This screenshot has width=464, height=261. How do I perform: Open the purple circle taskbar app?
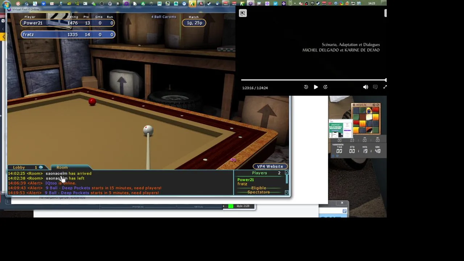(127, 4)
